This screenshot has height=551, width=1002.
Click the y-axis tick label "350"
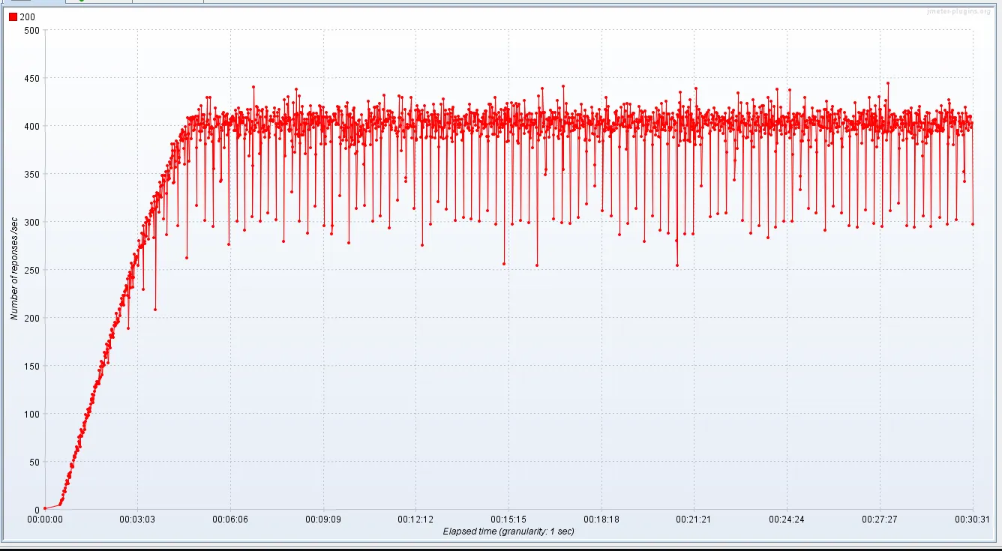tap(31, 174)
